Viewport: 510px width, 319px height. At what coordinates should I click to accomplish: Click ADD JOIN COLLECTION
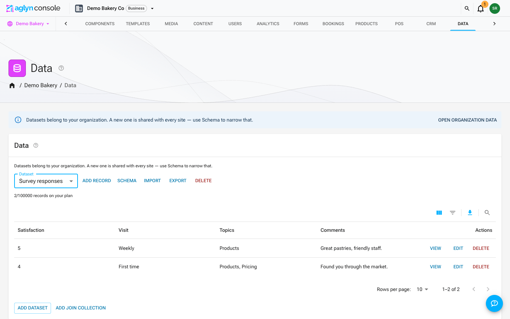(81, 308)
